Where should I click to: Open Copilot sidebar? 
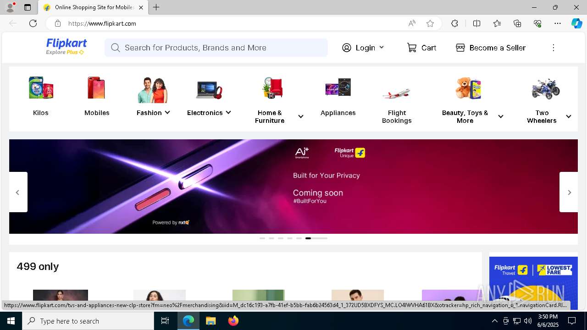[576, 23]
